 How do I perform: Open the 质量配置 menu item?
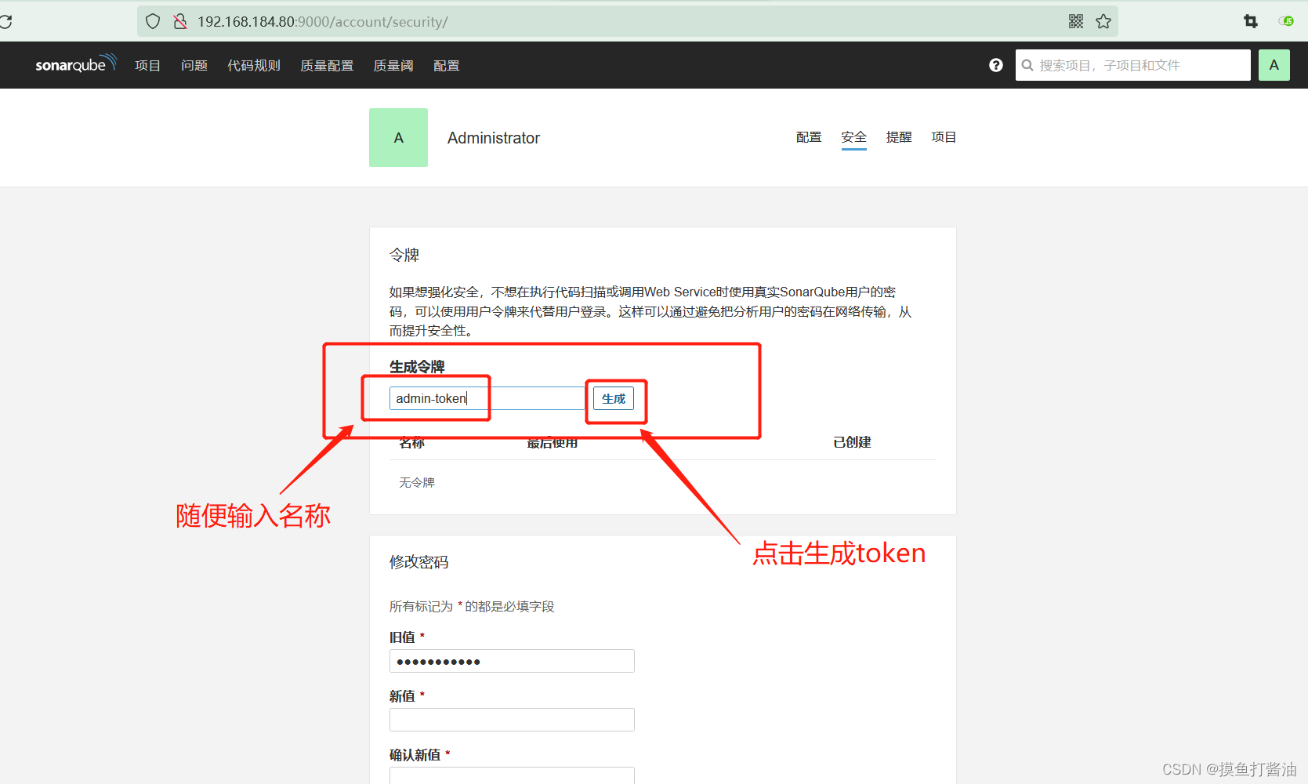[327, 65]
